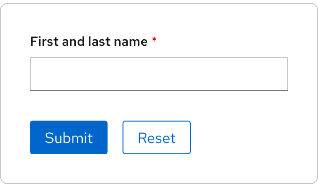
Task: Clear the form using Reset
Action: point(157,137)
